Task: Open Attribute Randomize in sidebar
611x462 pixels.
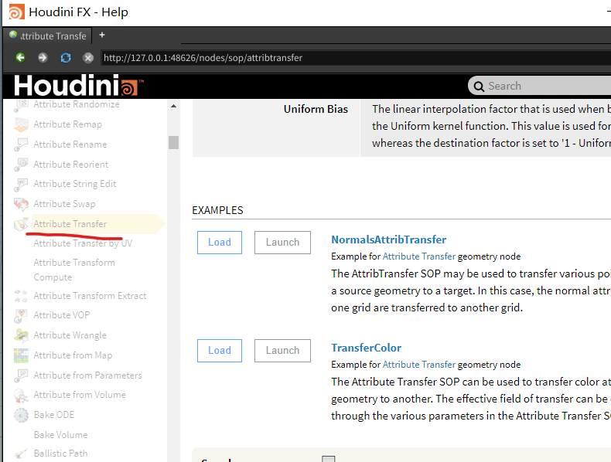Action: coord(77,104)
